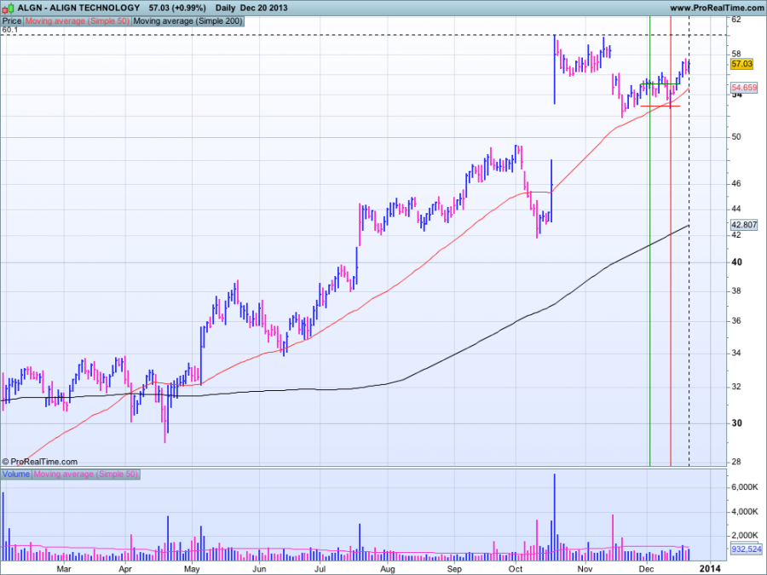Click the 44 price axis label
767x575 pixels.
(x=736, y=210)
